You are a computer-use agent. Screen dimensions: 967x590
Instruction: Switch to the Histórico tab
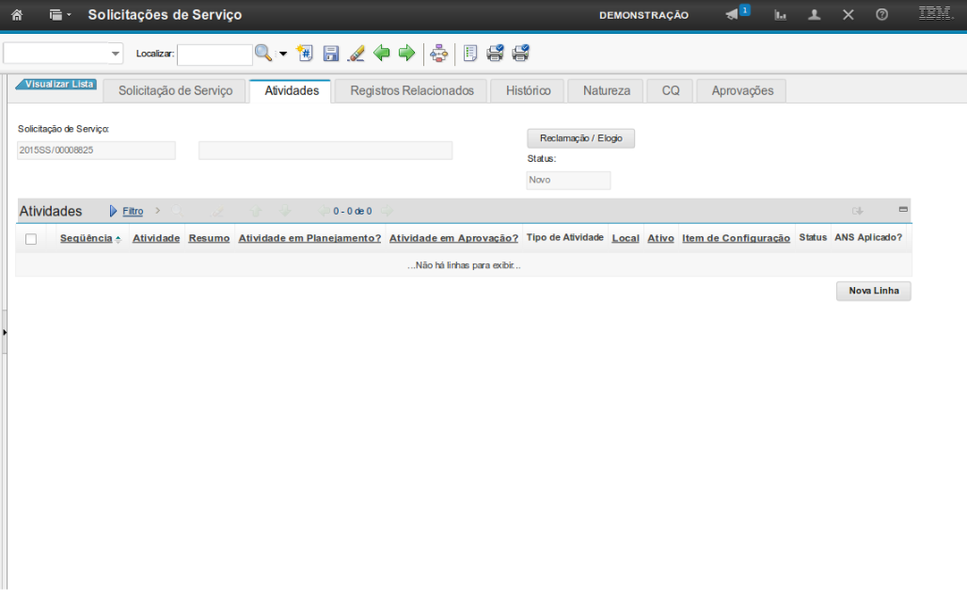tap(528, 90)
